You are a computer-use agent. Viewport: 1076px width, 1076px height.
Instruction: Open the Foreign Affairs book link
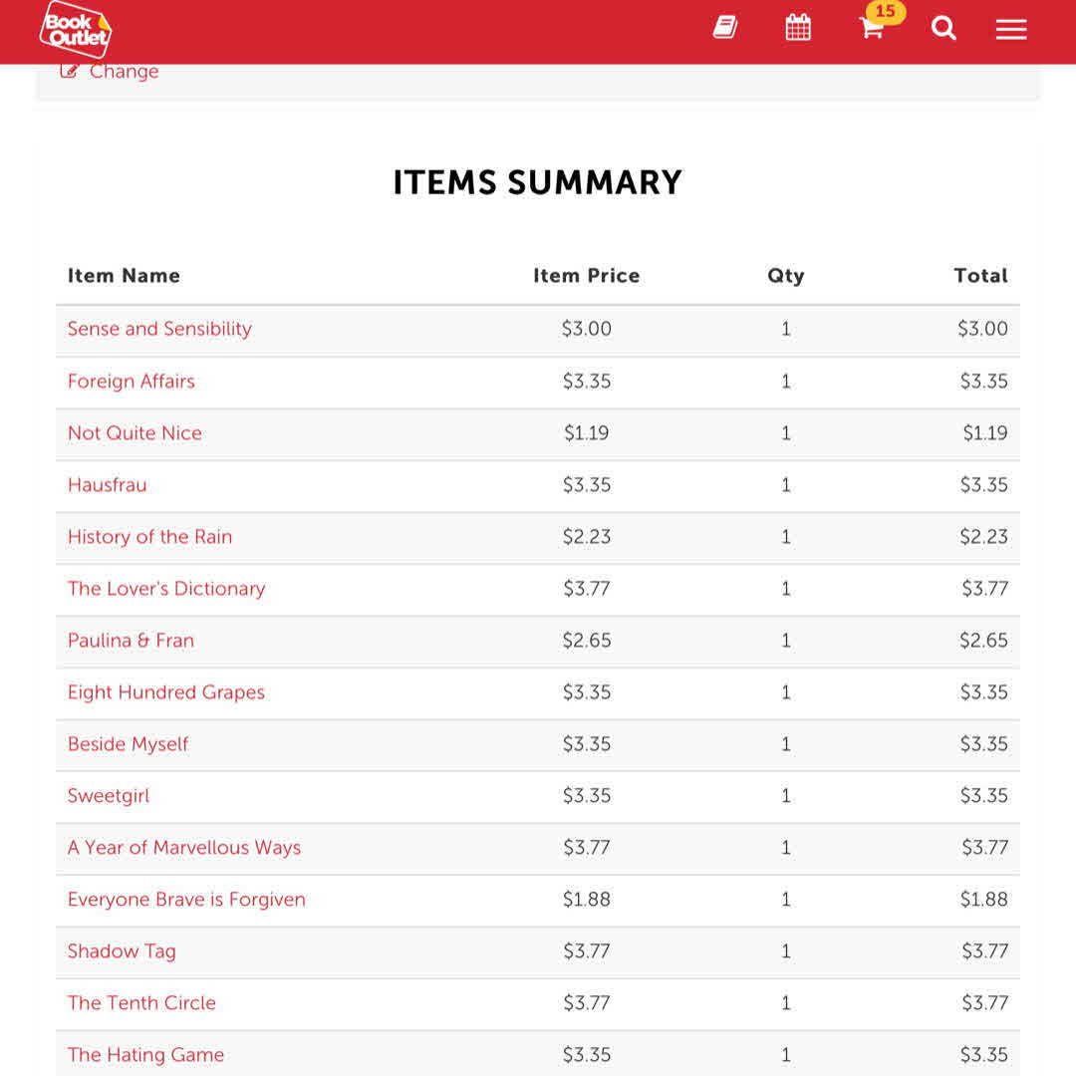pyautogui.click(x=132, y=381)
